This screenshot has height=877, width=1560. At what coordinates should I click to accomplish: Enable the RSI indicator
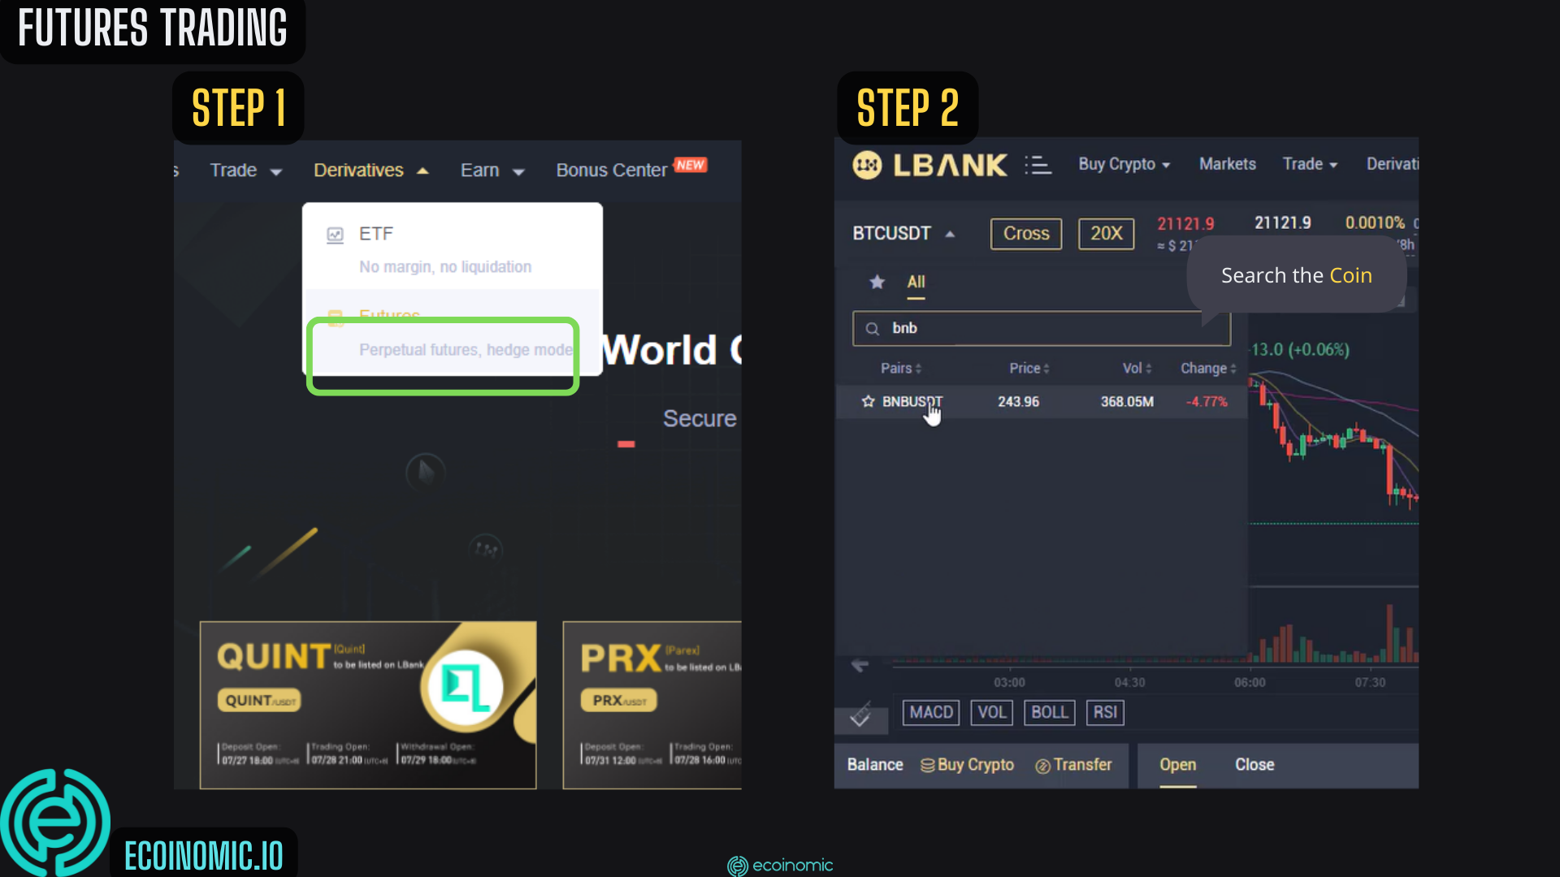[x=1105, y=712]
